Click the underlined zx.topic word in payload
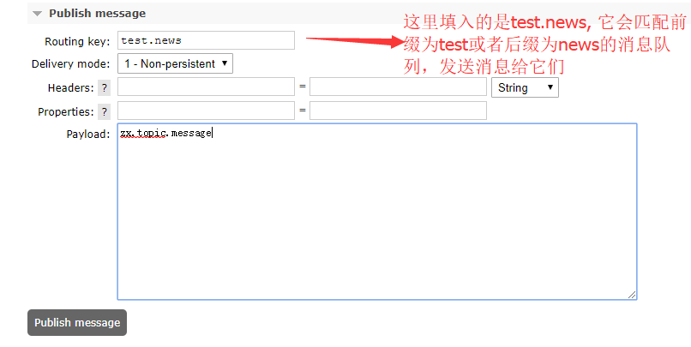This screenshot has width=691, height=347. pos(143,133)
